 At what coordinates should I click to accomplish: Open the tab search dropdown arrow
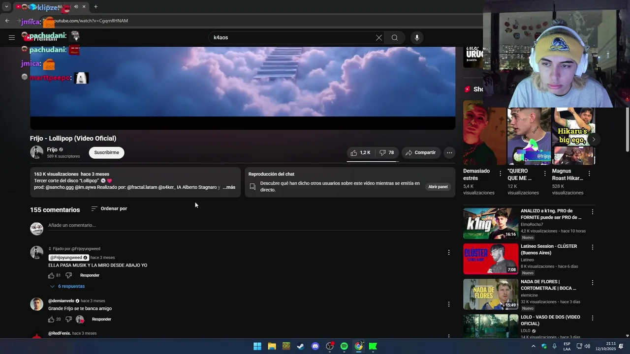6,7
